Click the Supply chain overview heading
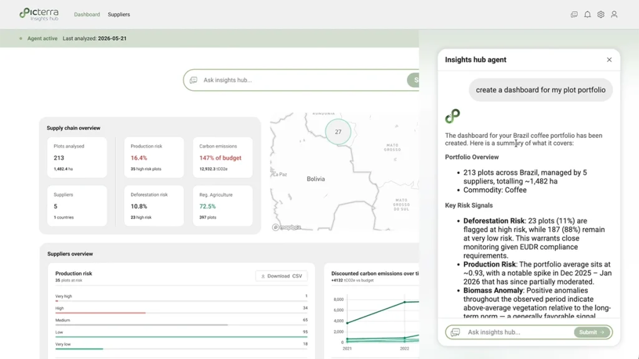This screenshot has height=359, width=639. (x=74, y=128)
